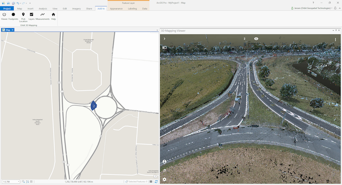Image resolution: width=342 pixels, height=185 pixels.
Task: Click the blue Project button
Action: [x=7, y=9]
